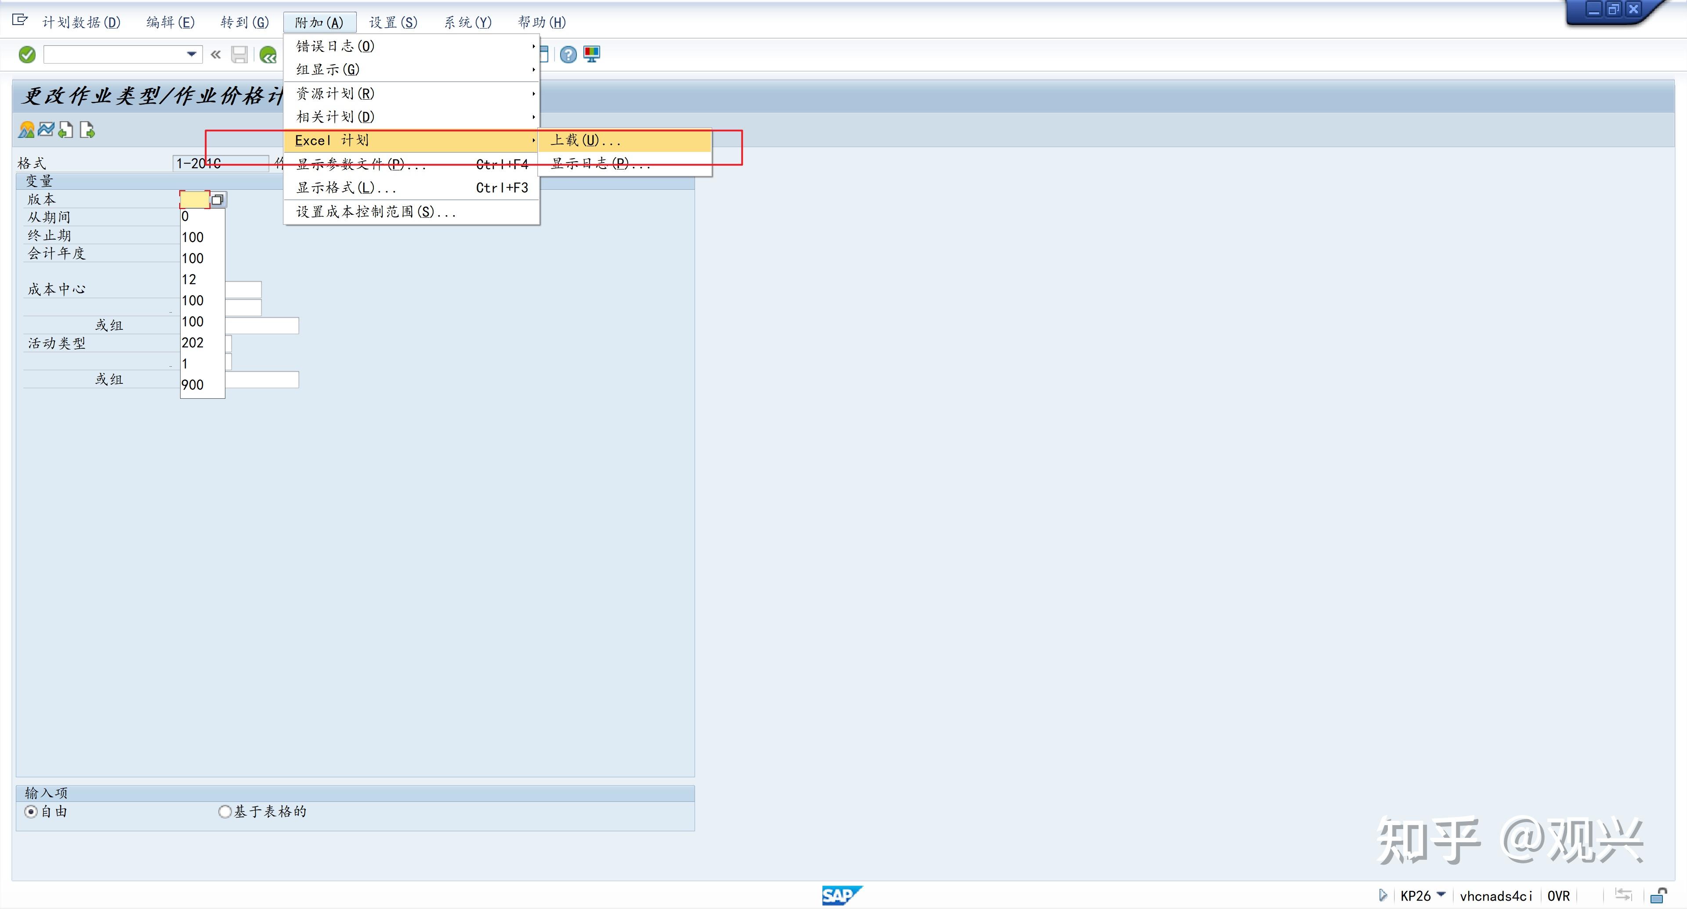
Task: Click the 版本 input field
Action: (195, 200)
